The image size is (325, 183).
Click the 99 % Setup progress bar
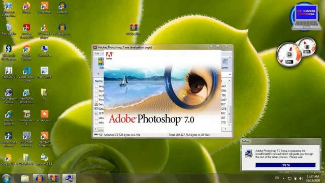tap(285, 165)
